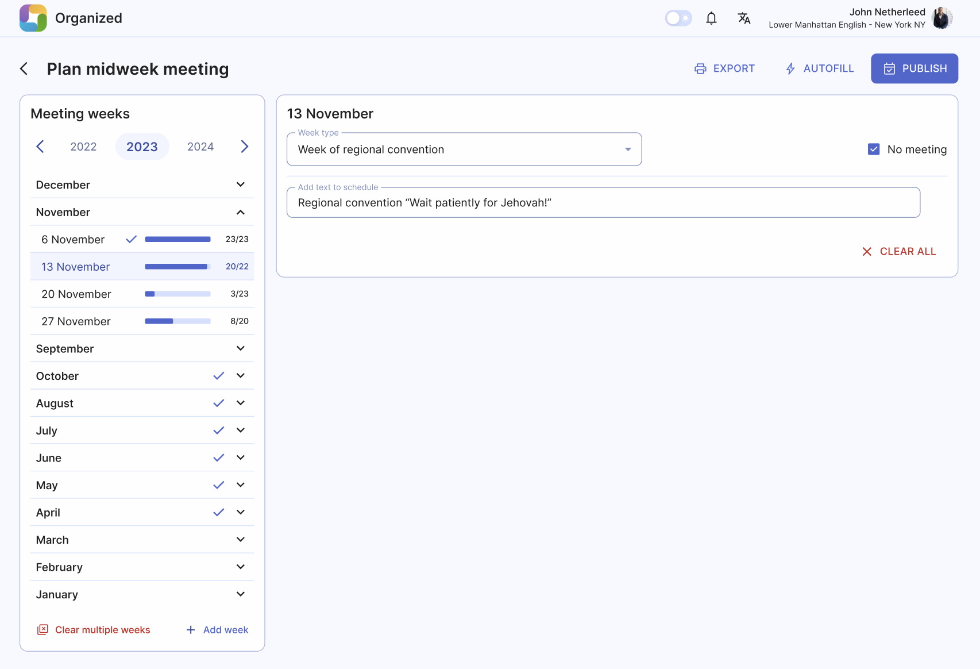Image resolution: width=980 pixels, height=669 pixels.
Task: Click the progress bar for 20 November
Action: tap(178, 294)
